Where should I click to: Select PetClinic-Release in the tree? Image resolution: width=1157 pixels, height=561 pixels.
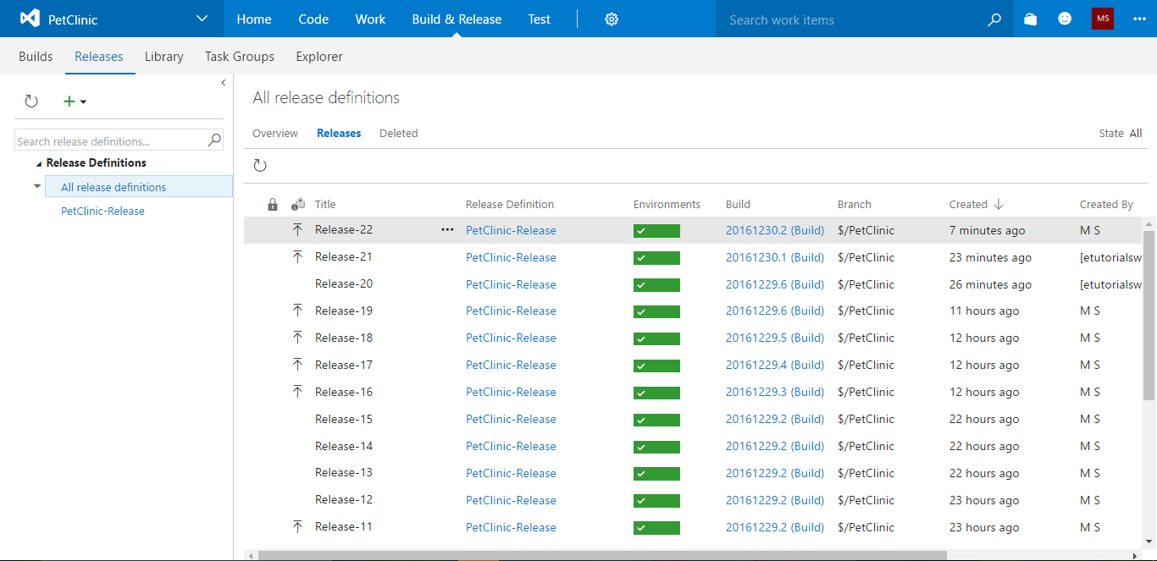(102, 211)
